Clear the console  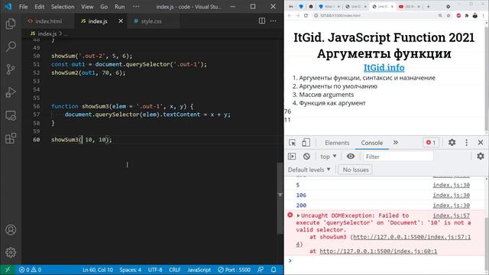tap(306, 156)
